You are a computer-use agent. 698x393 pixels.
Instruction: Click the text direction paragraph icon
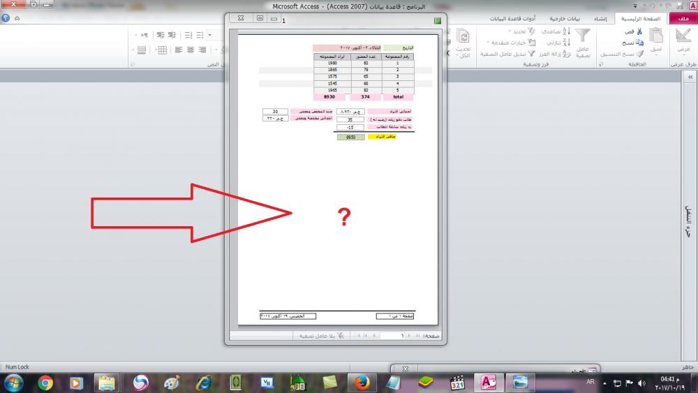pyautogui.click(x=144, y=35)
